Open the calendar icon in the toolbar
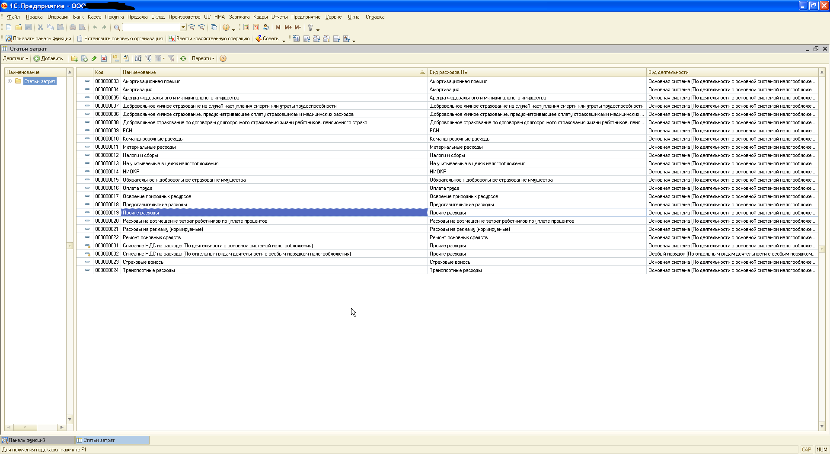830x454 pixels. tap(256, 27)
